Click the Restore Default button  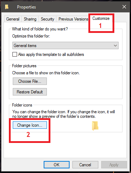pyautogui.click(x=30, y=92)
